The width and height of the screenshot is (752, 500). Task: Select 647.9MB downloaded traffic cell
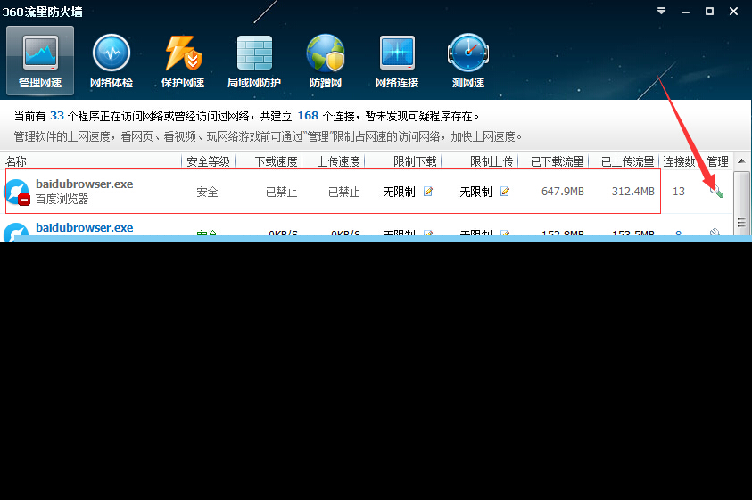pos(563,192)
